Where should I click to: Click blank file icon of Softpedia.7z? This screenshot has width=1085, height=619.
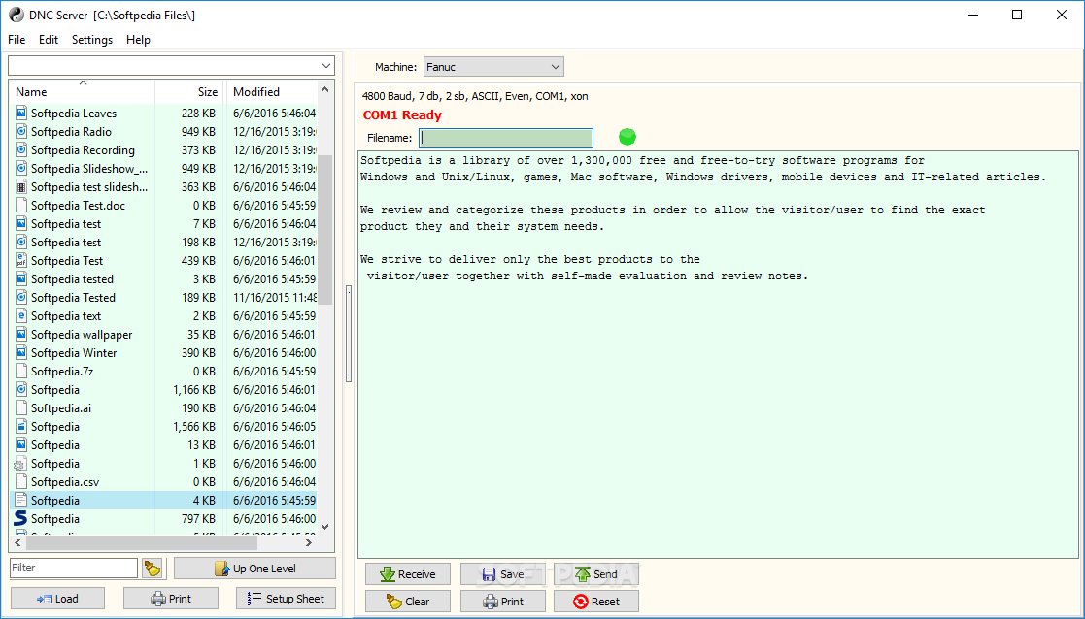tap(20, 371)
